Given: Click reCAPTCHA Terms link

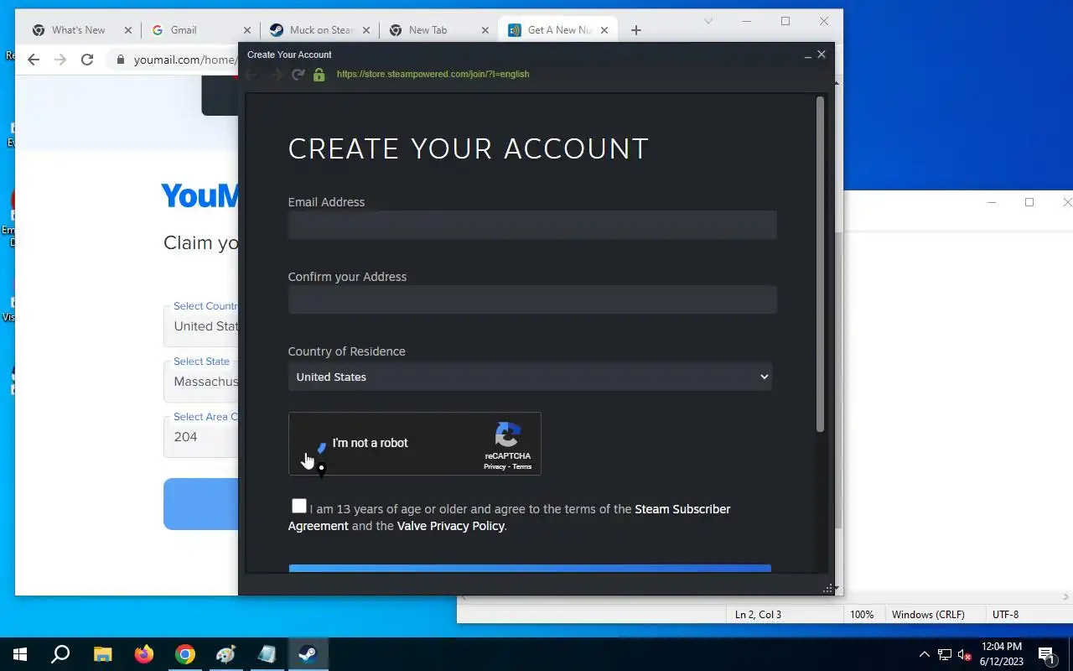Looking at the screenshot, I should coord(521,466).
